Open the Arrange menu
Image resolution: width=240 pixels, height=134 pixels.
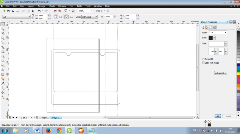point(41,6)
